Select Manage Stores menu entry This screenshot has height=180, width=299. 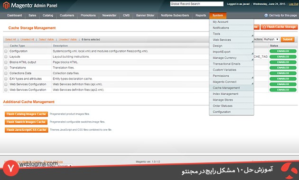[x=231, y=100]
